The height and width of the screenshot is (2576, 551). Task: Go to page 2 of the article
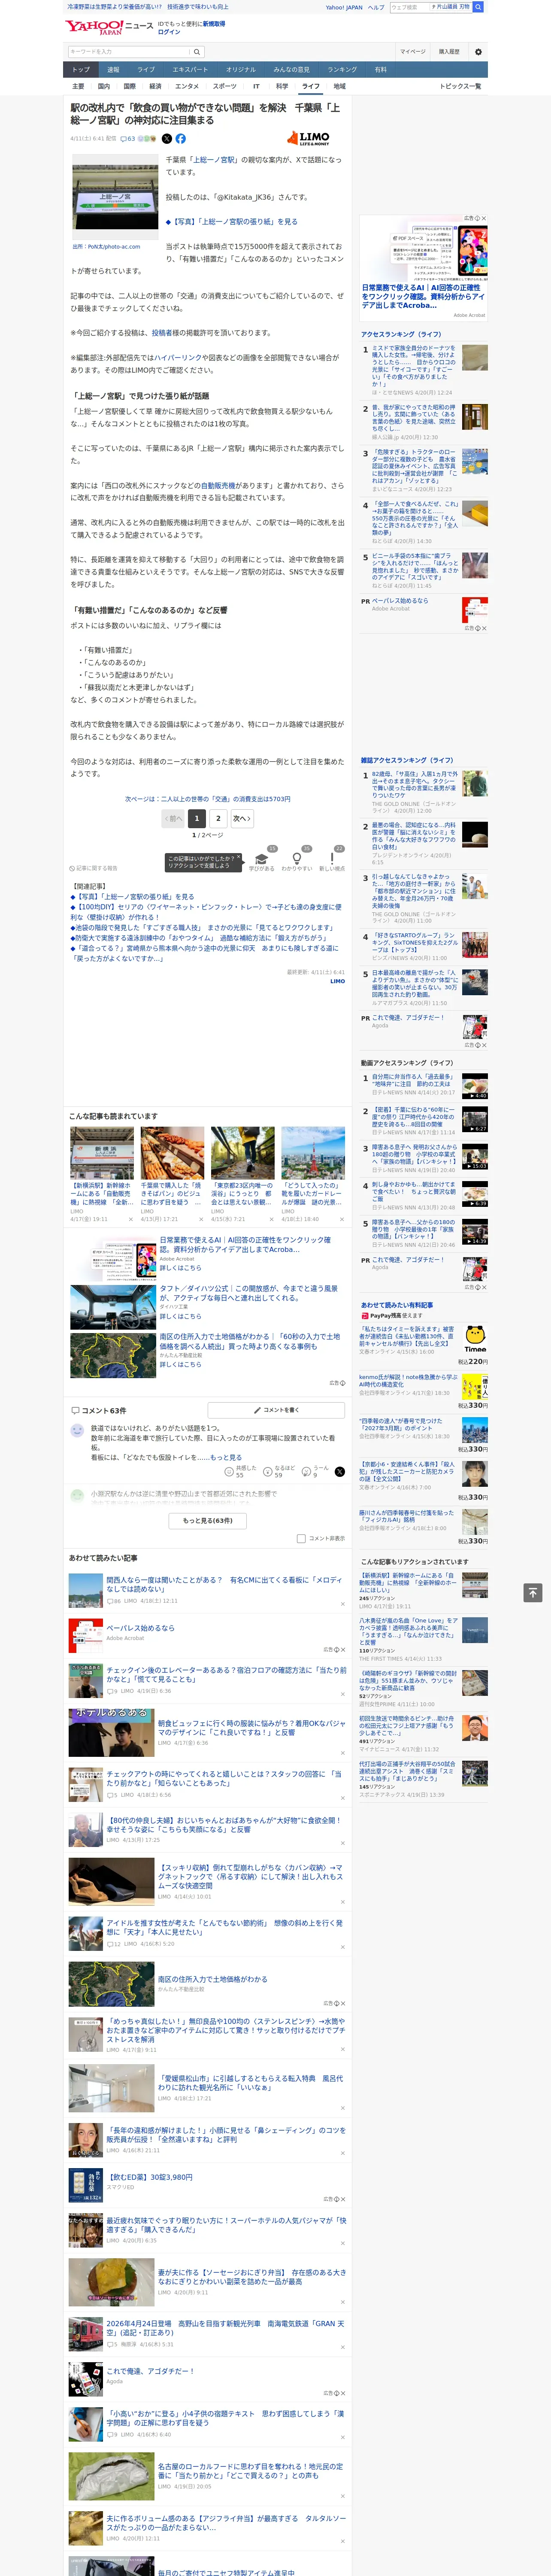click(x=218, y=818)
